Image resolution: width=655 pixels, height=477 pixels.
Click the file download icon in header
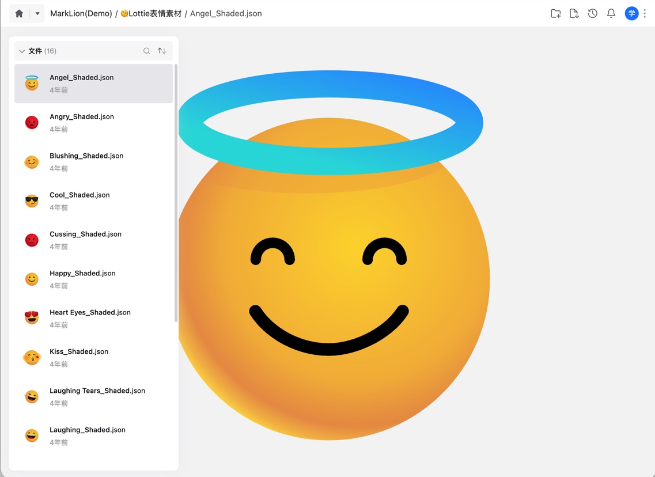574,13
